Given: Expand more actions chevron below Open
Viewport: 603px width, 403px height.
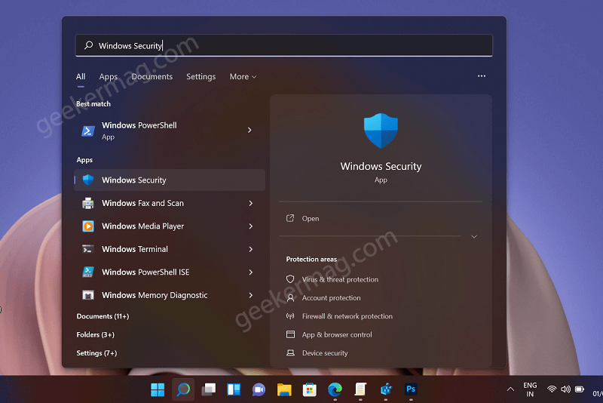Looking at the screenshot, I should [x=474, y=236].
